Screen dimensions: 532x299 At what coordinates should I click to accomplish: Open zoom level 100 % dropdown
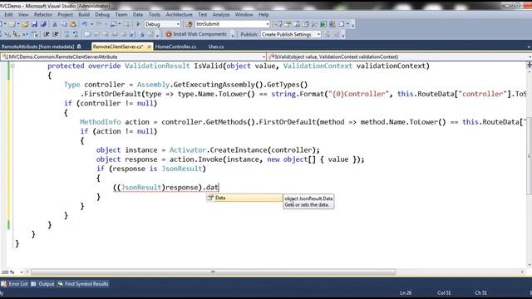tap(22, 272)
